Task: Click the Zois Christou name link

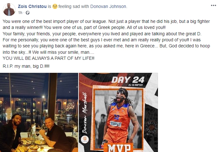Action: point(32,6)
